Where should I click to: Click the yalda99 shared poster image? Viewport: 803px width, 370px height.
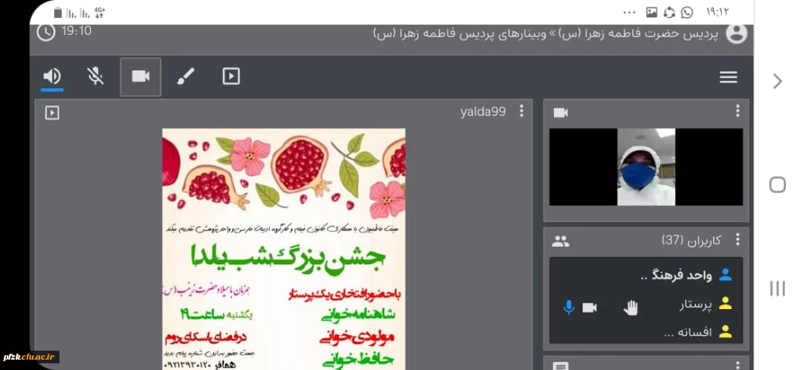coord(283,249)
